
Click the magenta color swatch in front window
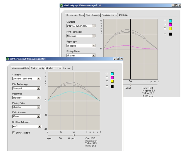(x=112, y=78)
